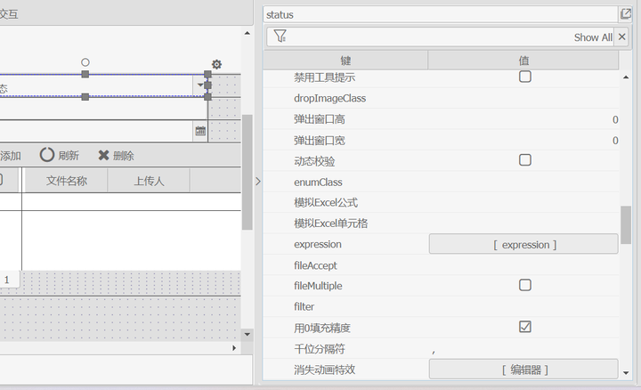Uncheck the 用0填充精度 checkbox

(x=525, y=327)
